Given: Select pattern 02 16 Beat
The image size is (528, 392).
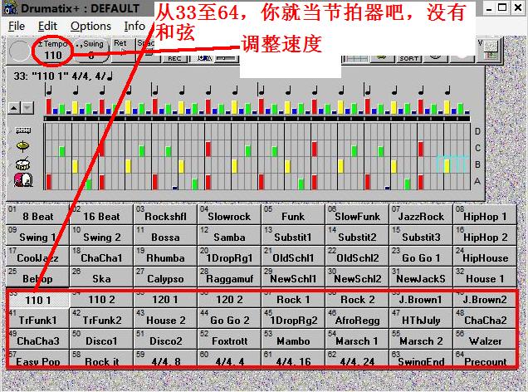Looking at the screenshot, I should pyautogui.click(x=101, y=214).
